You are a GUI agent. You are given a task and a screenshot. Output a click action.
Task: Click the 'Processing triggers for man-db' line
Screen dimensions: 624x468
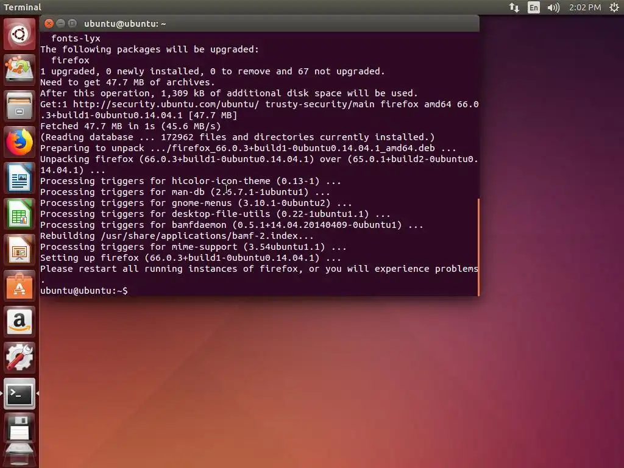click(x=185, y=192)
